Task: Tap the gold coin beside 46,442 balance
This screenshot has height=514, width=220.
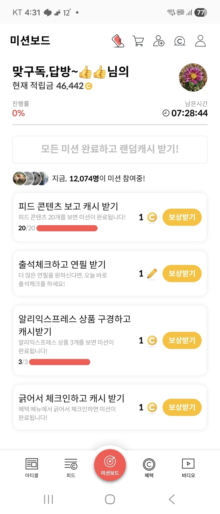Action: click(89, 86)
